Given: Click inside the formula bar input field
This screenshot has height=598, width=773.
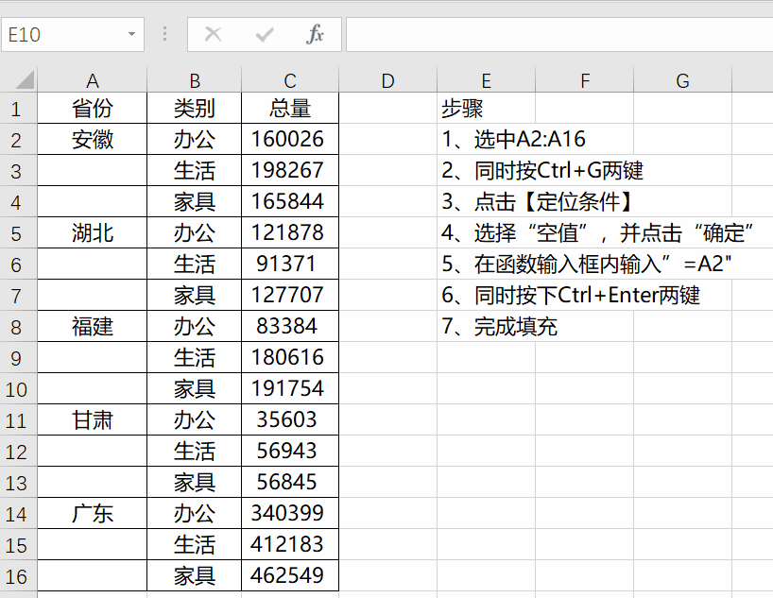Looking at the screenshot, I should [558, 35].
